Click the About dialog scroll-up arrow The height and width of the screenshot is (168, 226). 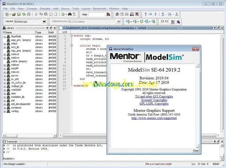click(197, 65)
